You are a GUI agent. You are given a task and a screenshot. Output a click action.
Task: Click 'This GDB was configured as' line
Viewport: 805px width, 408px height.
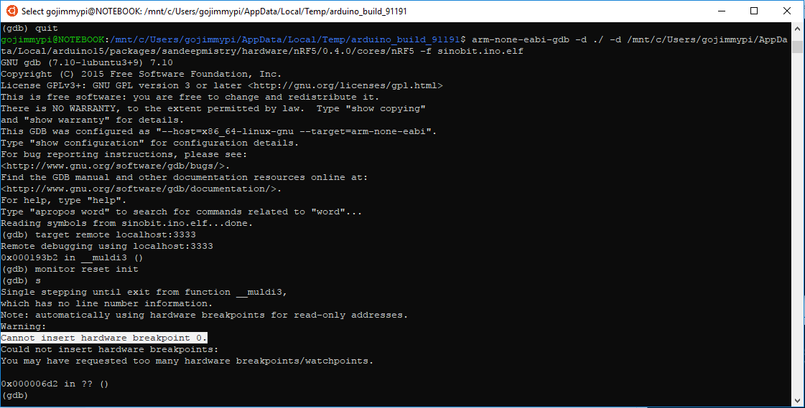pos(219,131)
